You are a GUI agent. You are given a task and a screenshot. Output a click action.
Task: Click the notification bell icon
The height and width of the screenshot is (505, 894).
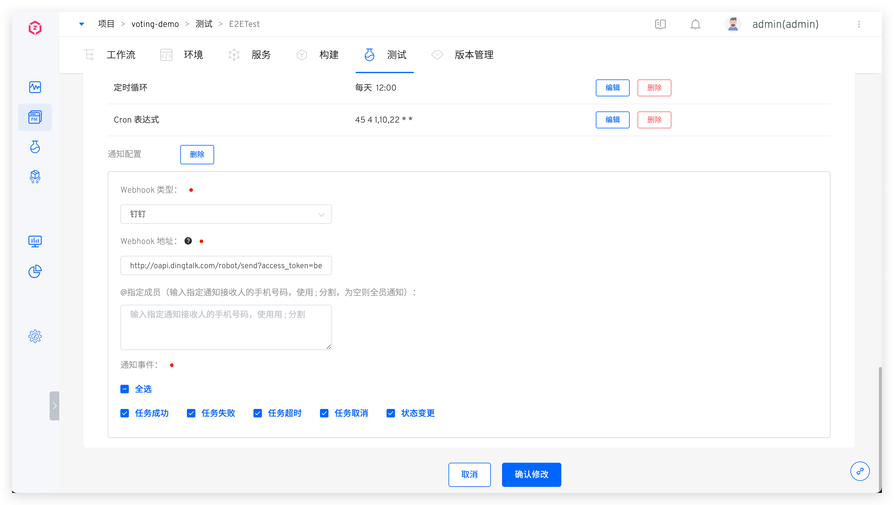tap(695, 24)
